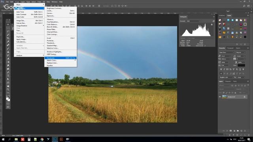Select the Healing Brush tool
The width and height of the screenshot is (253, 142).
pyautogui.click(x=8, y=45)
